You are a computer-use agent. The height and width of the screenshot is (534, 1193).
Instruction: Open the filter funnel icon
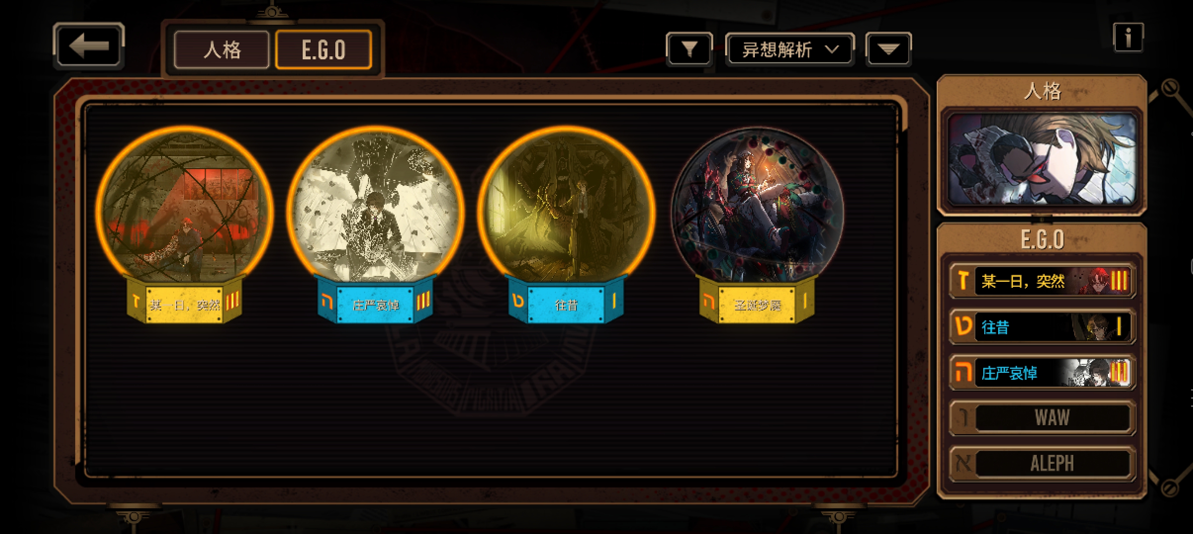point(689,49)
